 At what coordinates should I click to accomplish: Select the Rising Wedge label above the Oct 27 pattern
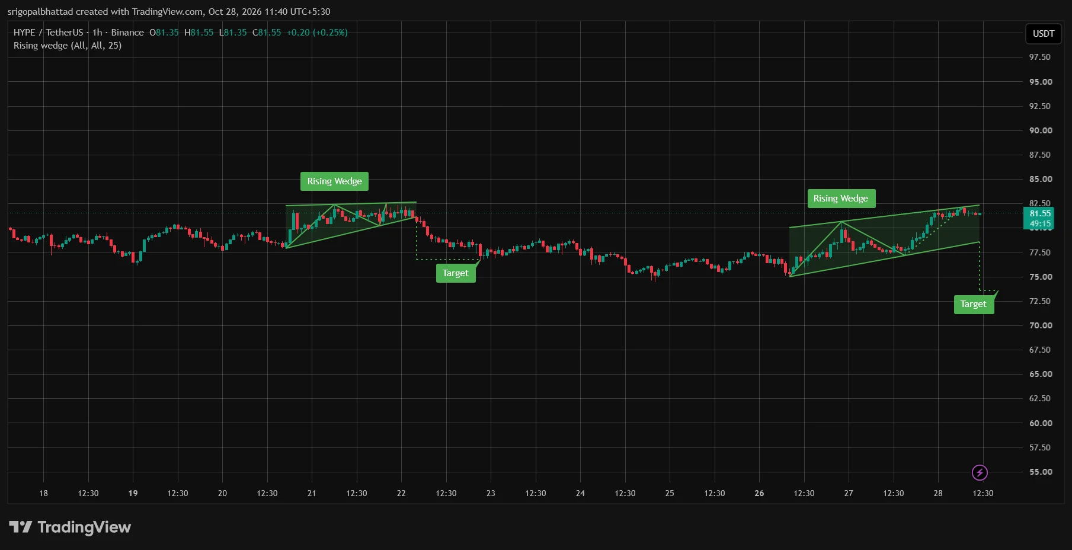[841, 199]
